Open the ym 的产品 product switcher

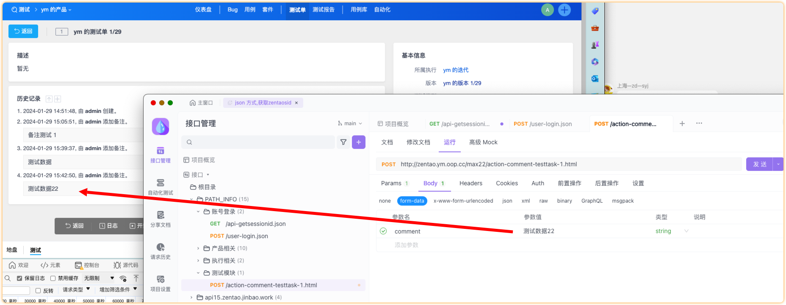tap(56, 10)
